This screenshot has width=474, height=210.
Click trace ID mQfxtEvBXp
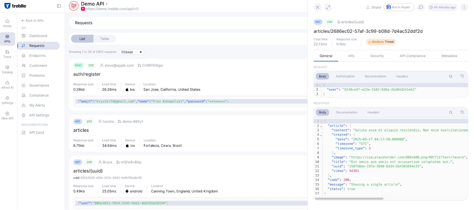click(129, 162)
